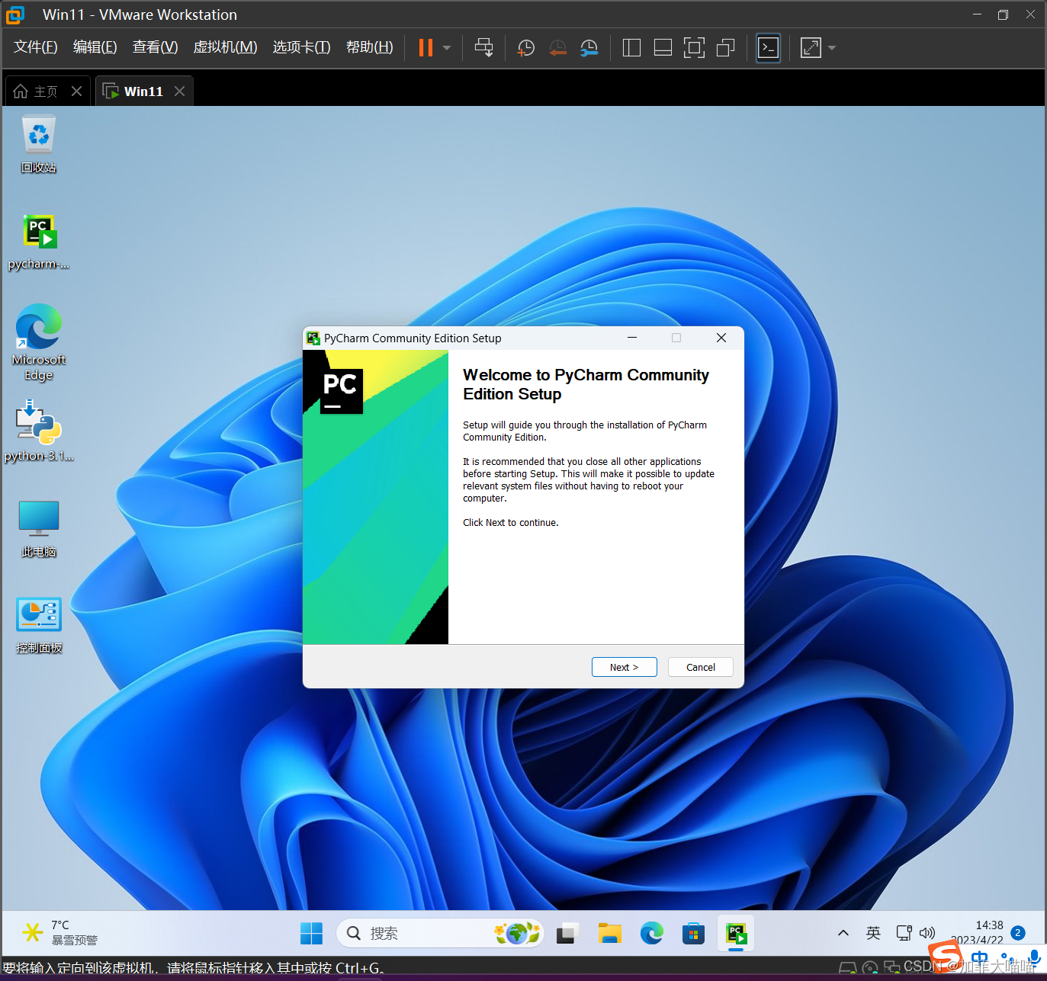This screenshot has width=1047, height=981.
Task: Select the 此电脑 desktop icon
Action: point(38,528)
